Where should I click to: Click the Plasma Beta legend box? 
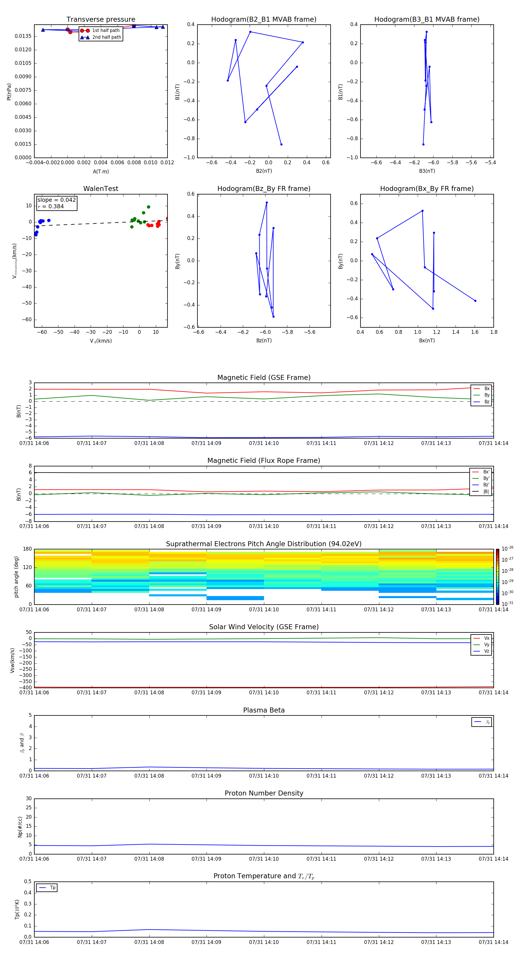(481, 722)
